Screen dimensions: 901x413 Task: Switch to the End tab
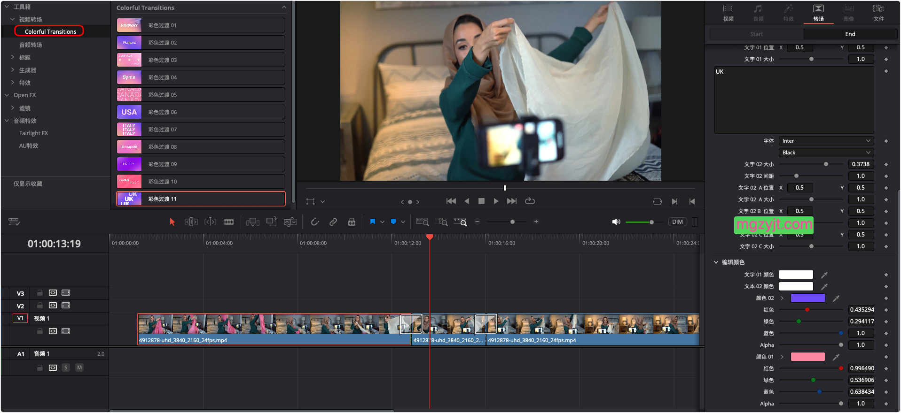click(x=850, y=34)
